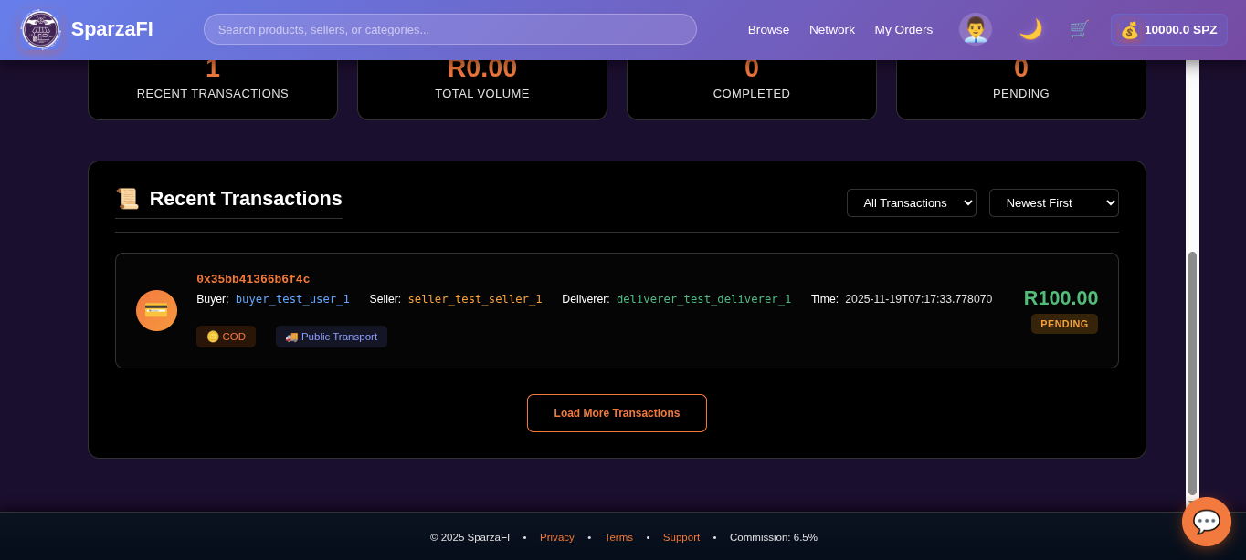Expand transaction 0x35bb41366b6f4c details

(251, 278)
